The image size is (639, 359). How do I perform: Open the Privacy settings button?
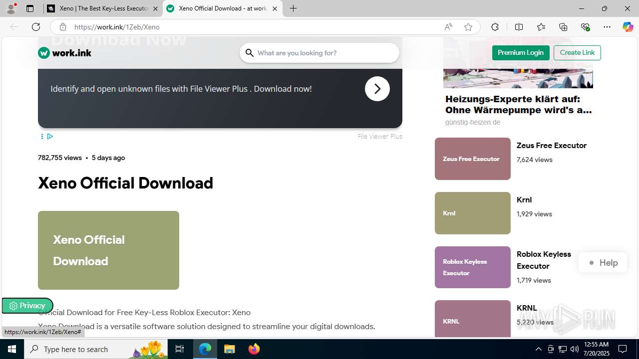click(x=27, y=306)
